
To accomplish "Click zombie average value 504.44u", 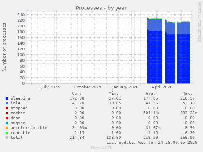I will click(152, 113).
